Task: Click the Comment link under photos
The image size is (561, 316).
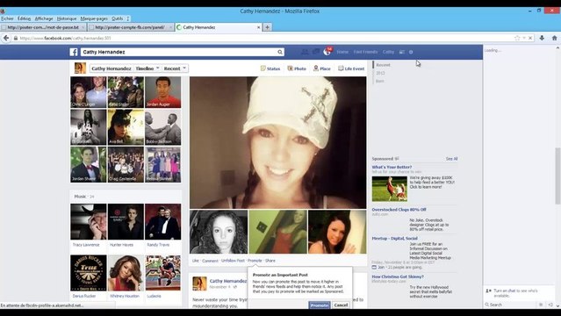Action: (x=210, y=261)
